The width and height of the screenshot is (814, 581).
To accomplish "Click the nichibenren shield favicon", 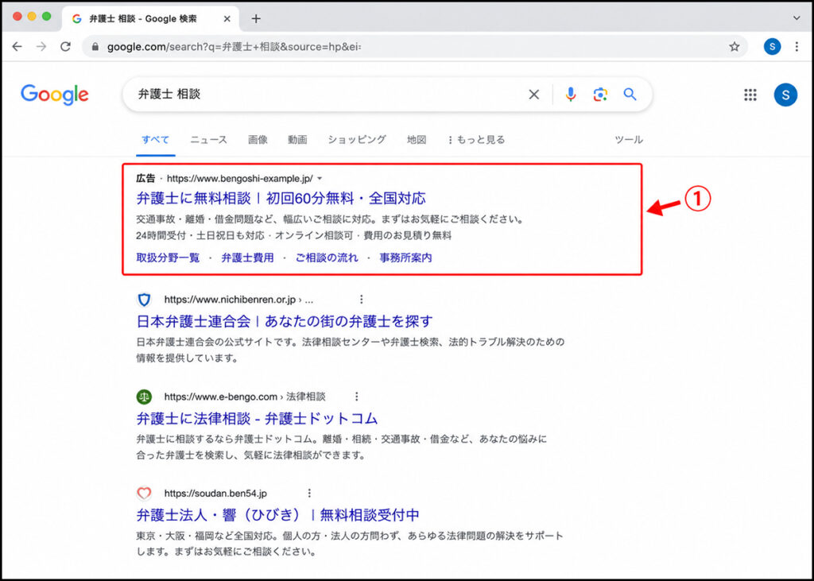I will point(145,300).
